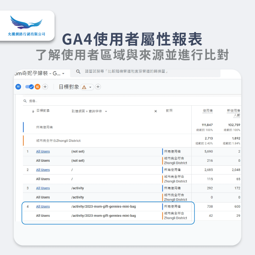This screenshot has width=255, height=255.
Task: Open All Users link in row 1
Action: click(43, 152)
